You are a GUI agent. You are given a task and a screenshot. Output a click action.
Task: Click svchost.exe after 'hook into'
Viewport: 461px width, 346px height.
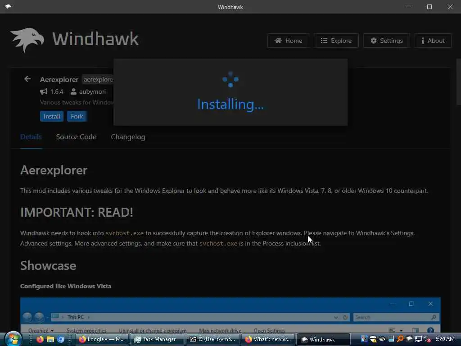coord(125,233)
